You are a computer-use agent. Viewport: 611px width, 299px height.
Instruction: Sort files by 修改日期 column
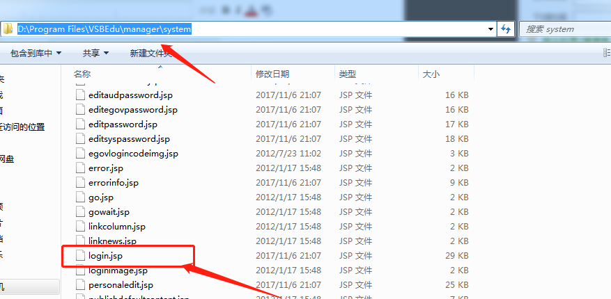[272, 74]
